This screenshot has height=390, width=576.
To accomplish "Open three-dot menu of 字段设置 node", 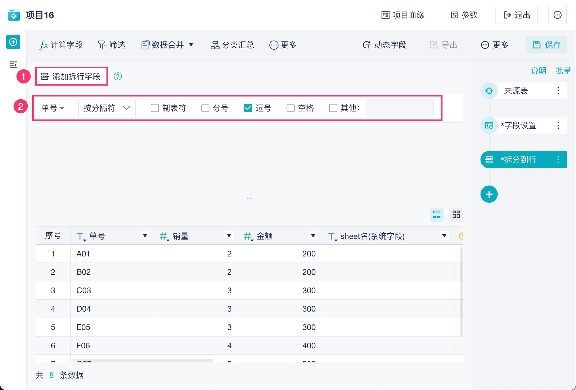I will click(558, 125).
